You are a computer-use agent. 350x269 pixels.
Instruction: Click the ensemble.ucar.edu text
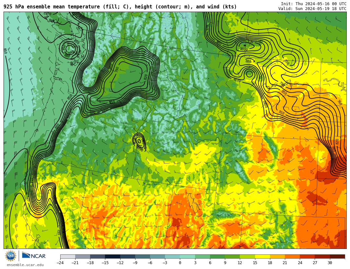pyautogui.click(x=25, y=265)
